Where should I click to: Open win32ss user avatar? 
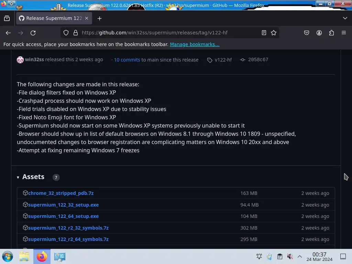(20, 60)
